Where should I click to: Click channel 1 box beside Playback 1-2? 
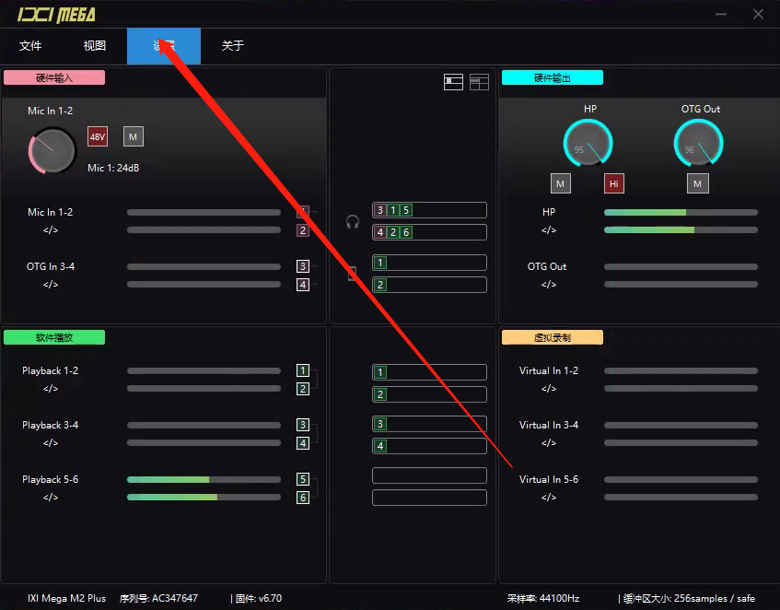point(303,370)
